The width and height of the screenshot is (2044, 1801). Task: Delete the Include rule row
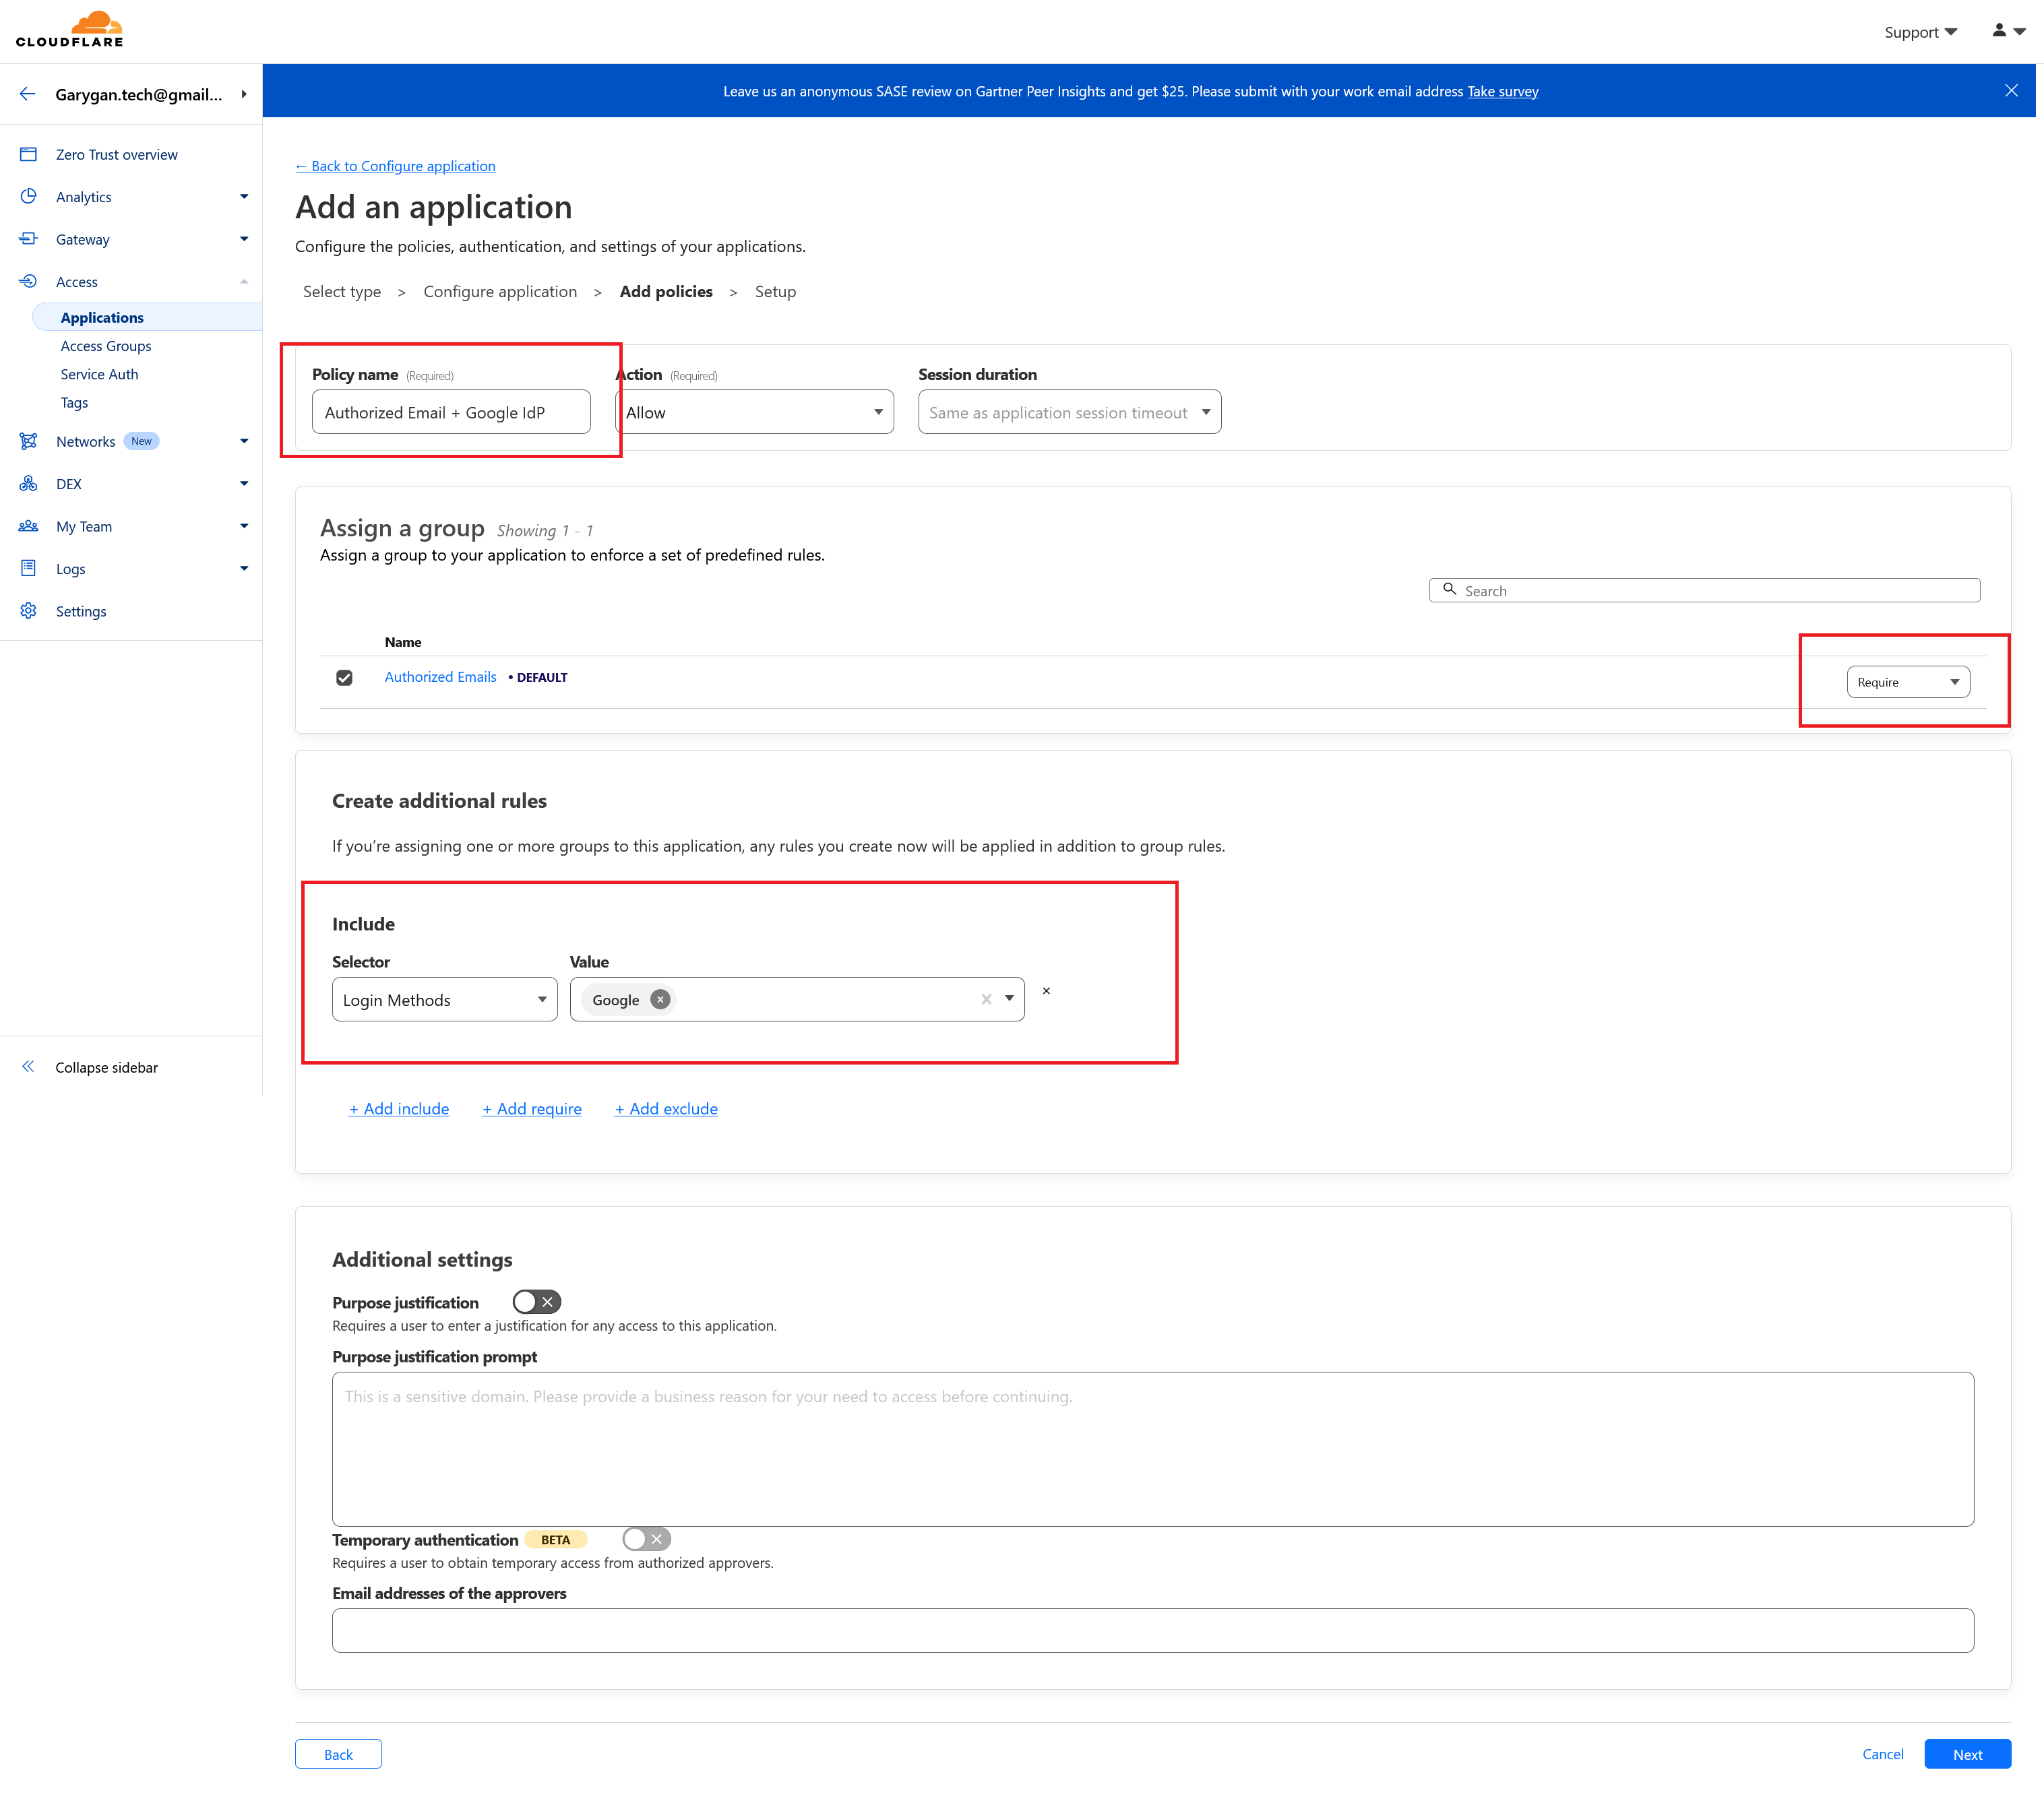(x=1046, y=990)
